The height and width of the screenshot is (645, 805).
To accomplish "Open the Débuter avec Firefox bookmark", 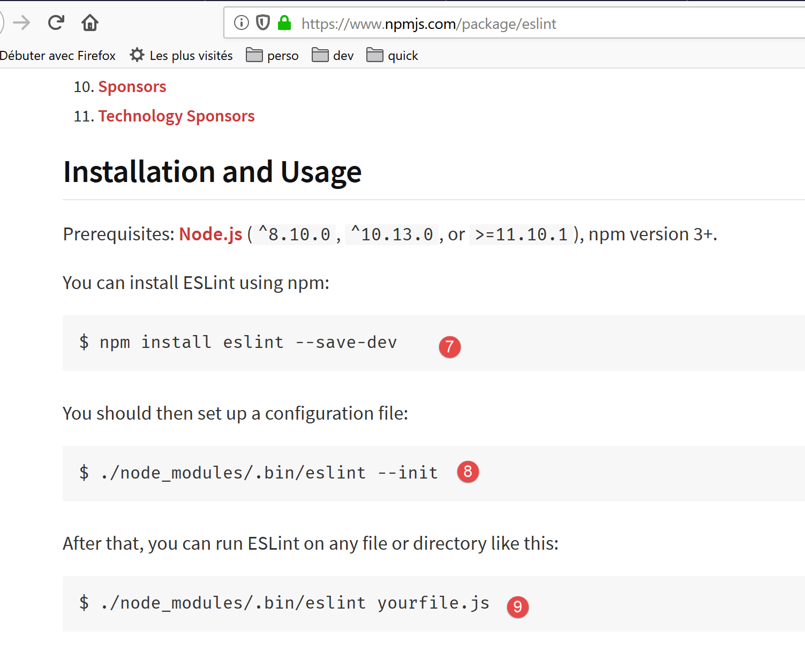I will 57,56.
